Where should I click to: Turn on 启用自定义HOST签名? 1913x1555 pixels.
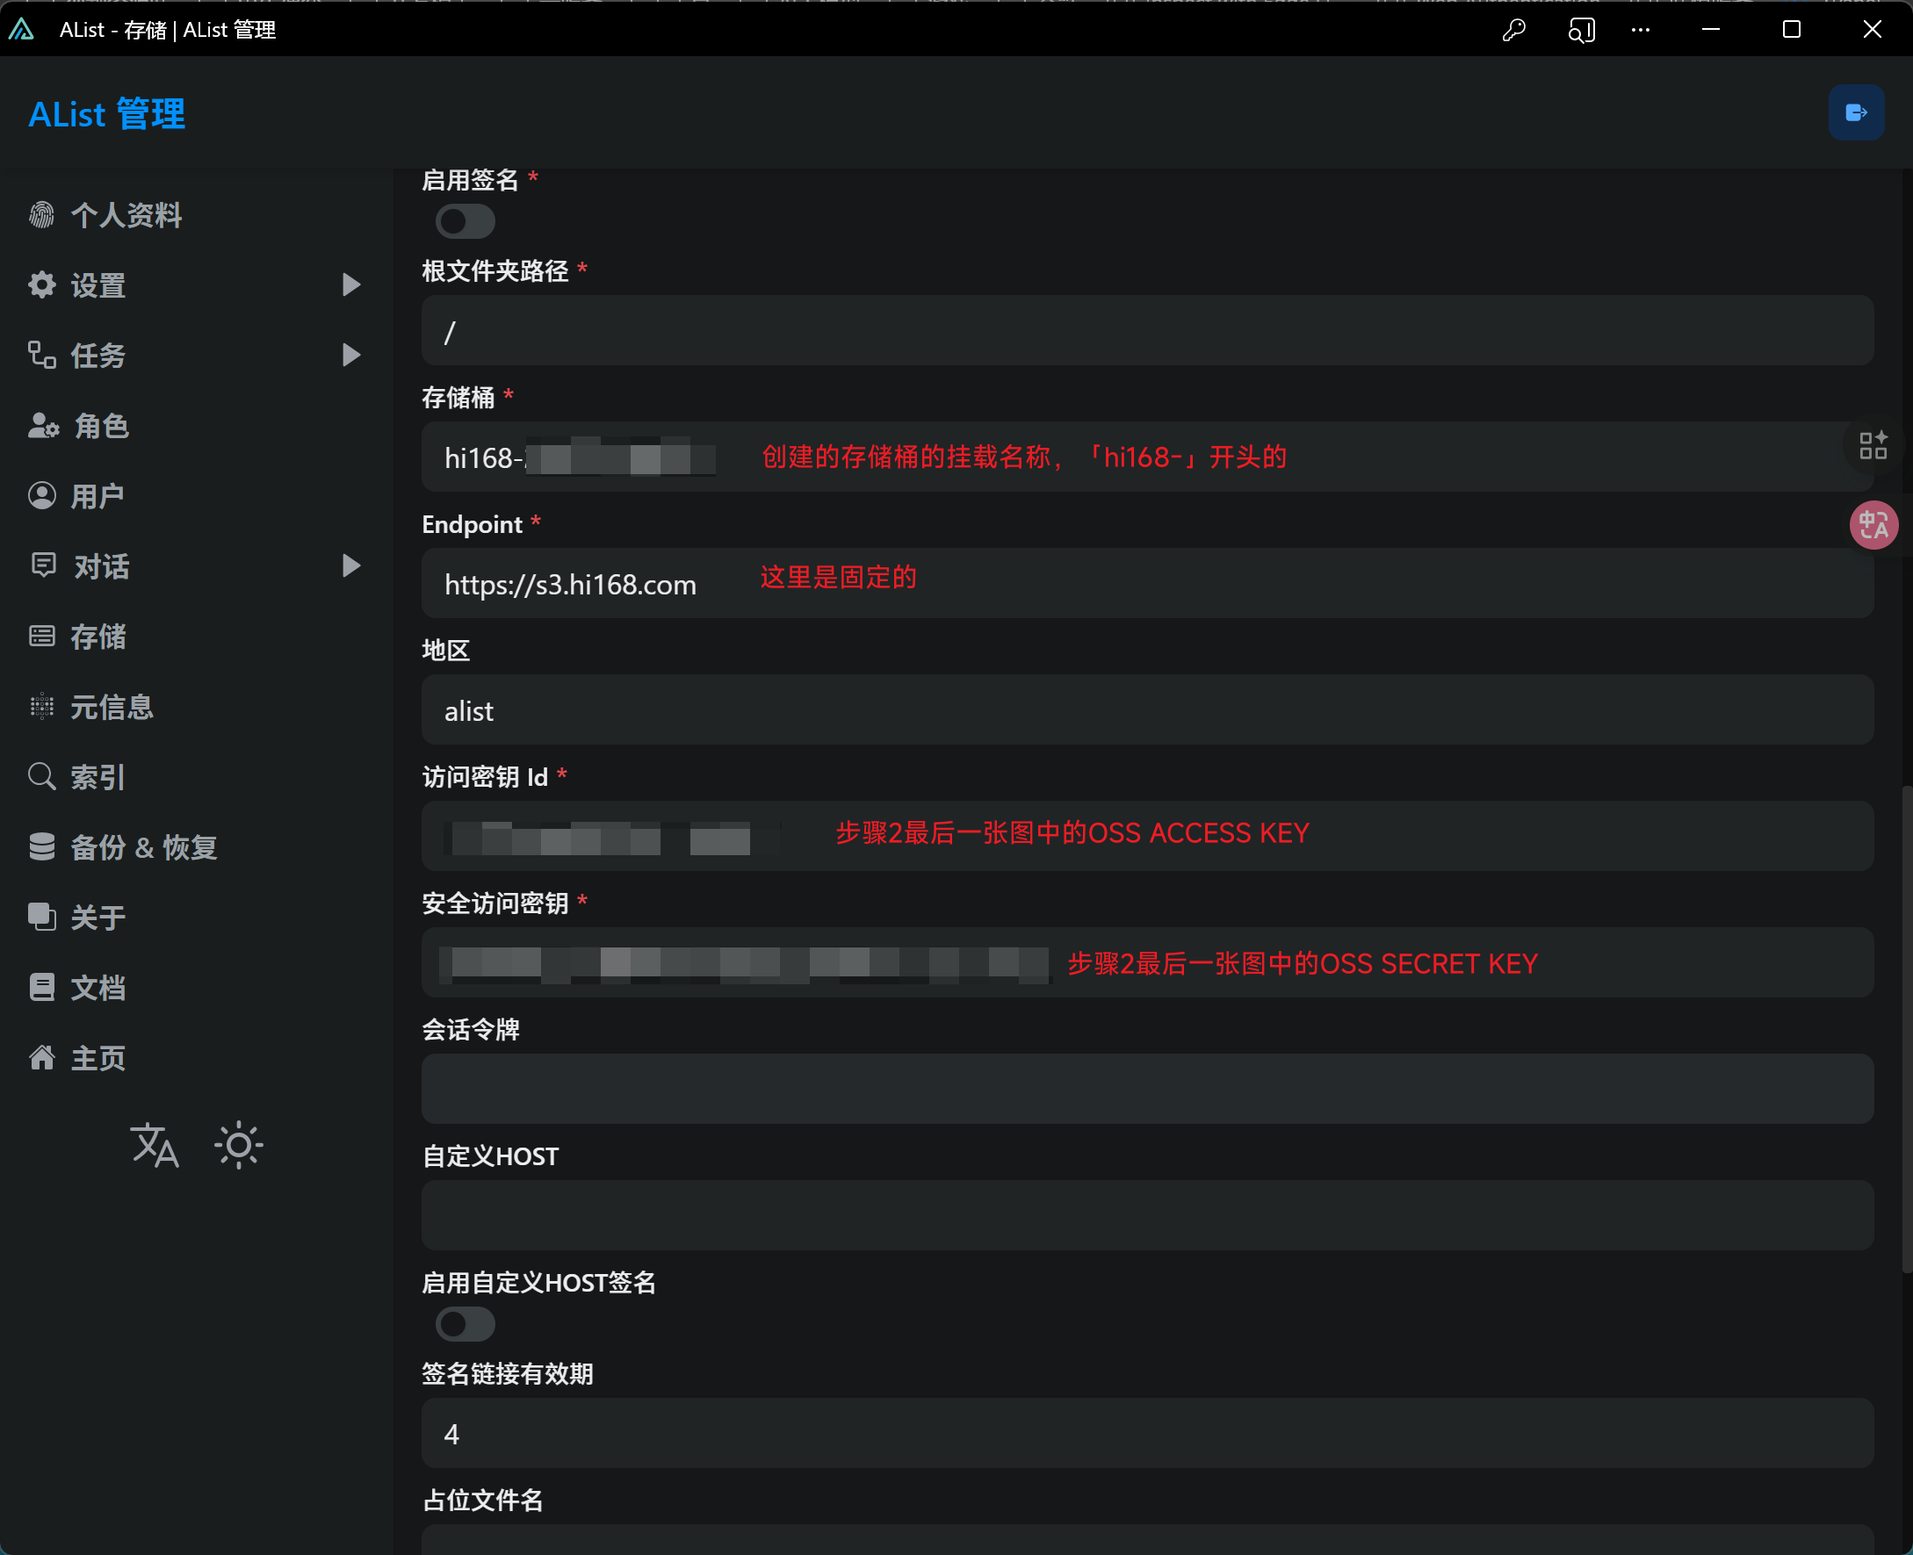point(464,1325)
